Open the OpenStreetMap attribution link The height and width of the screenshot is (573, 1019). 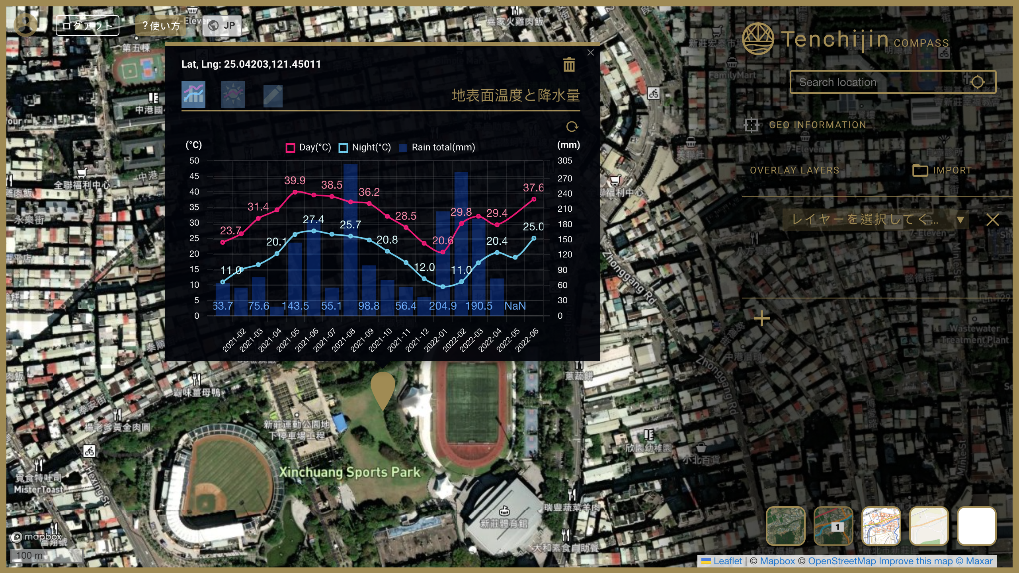coord(842,561)
